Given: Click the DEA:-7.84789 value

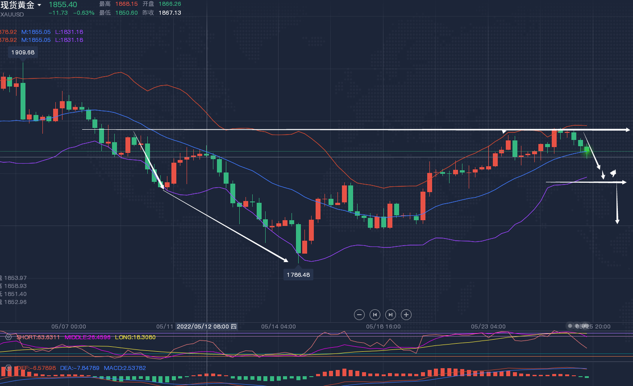Looking at the screenshot, I should [x=79, y=368].
